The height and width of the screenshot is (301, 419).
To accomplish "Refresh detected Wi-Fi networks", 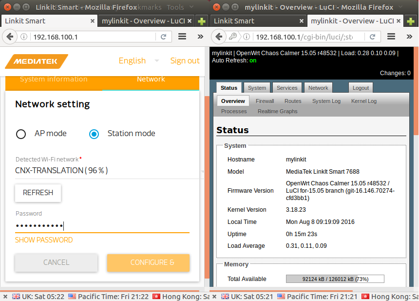I will (38, 193).
